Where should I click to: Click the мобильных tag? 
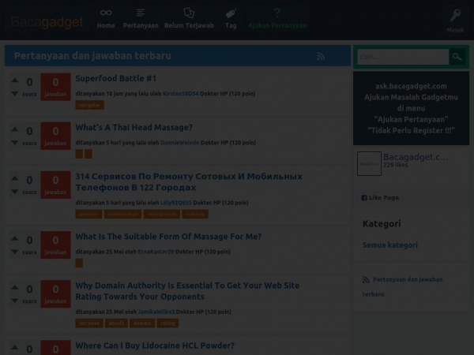click(x=122, y=214)
